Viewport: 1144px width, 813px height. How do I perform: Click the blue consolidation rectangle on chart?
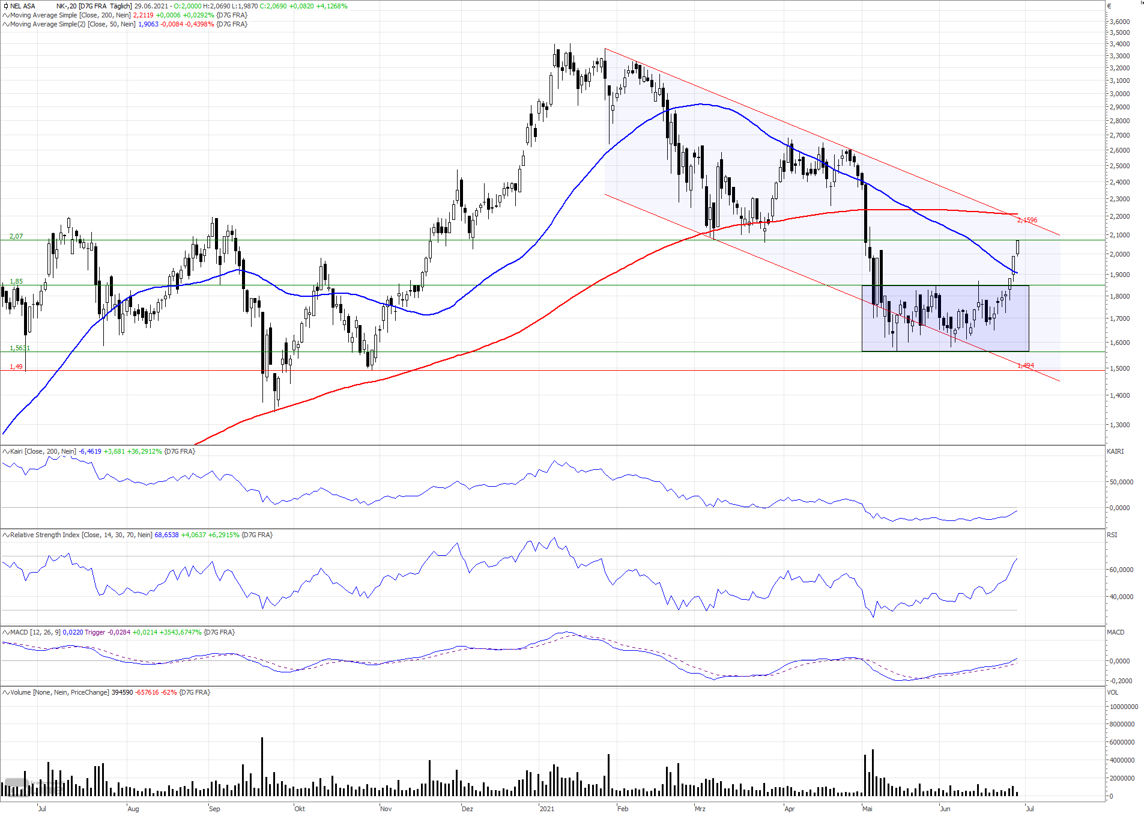point(945,318)
